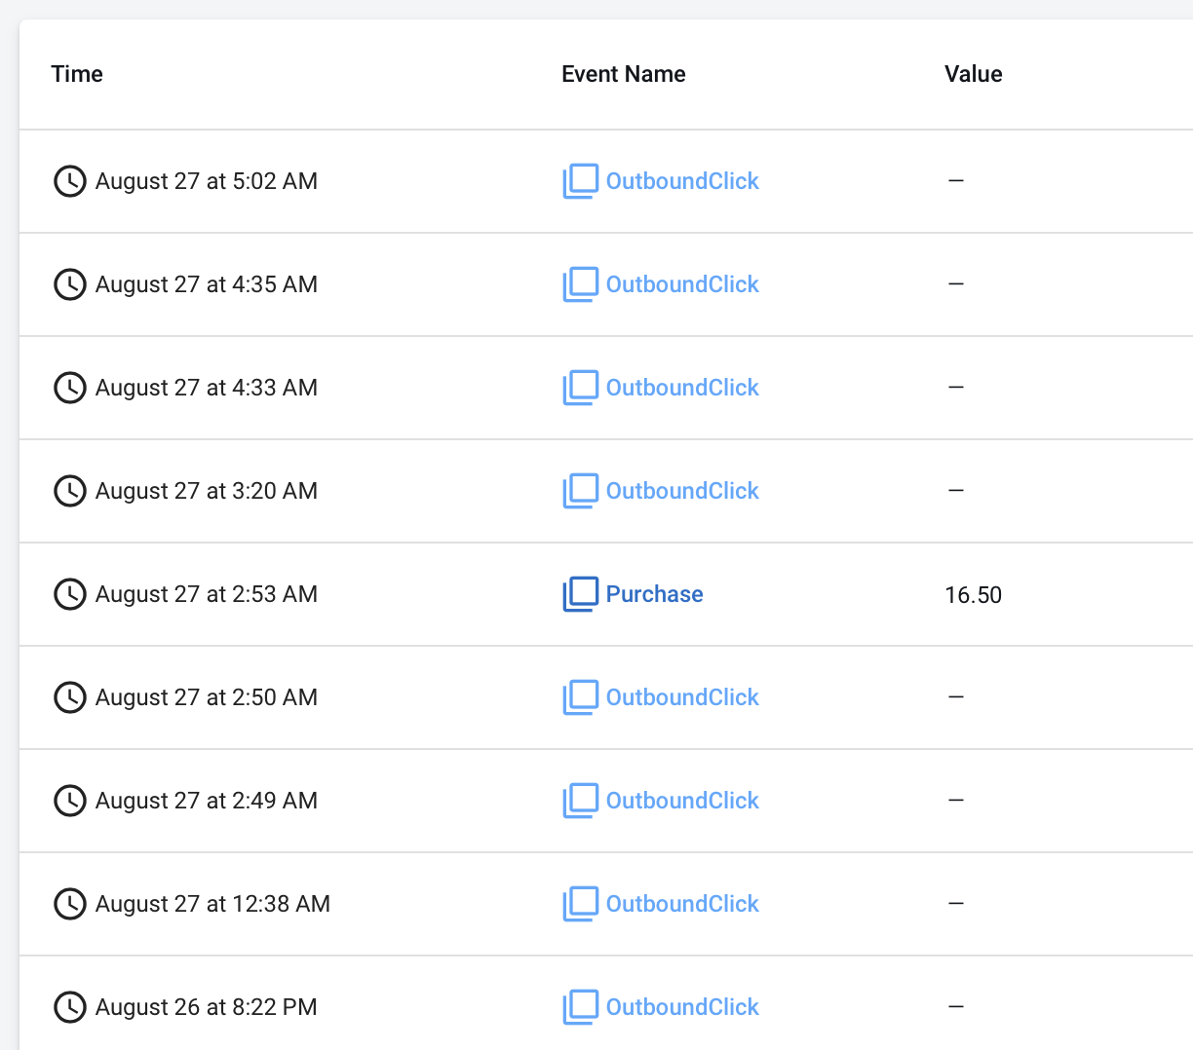This screenshot has height=1050, width=1193.
Task: Sort by the Value column header
Action: coord(973,74)
